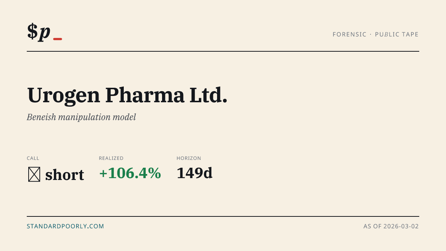Click the italic p logo letter
The image size is (446, 251).
pos(45,33)
